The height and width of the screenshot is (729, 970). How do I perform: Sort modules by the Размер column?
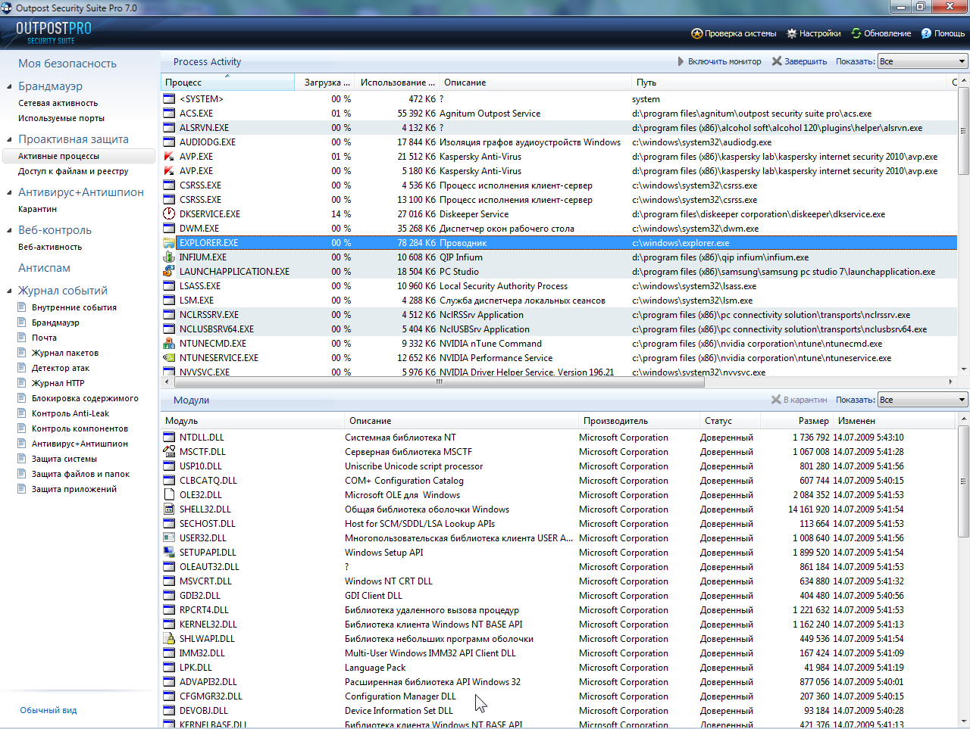pyautogui.click(x=796, y=421)
